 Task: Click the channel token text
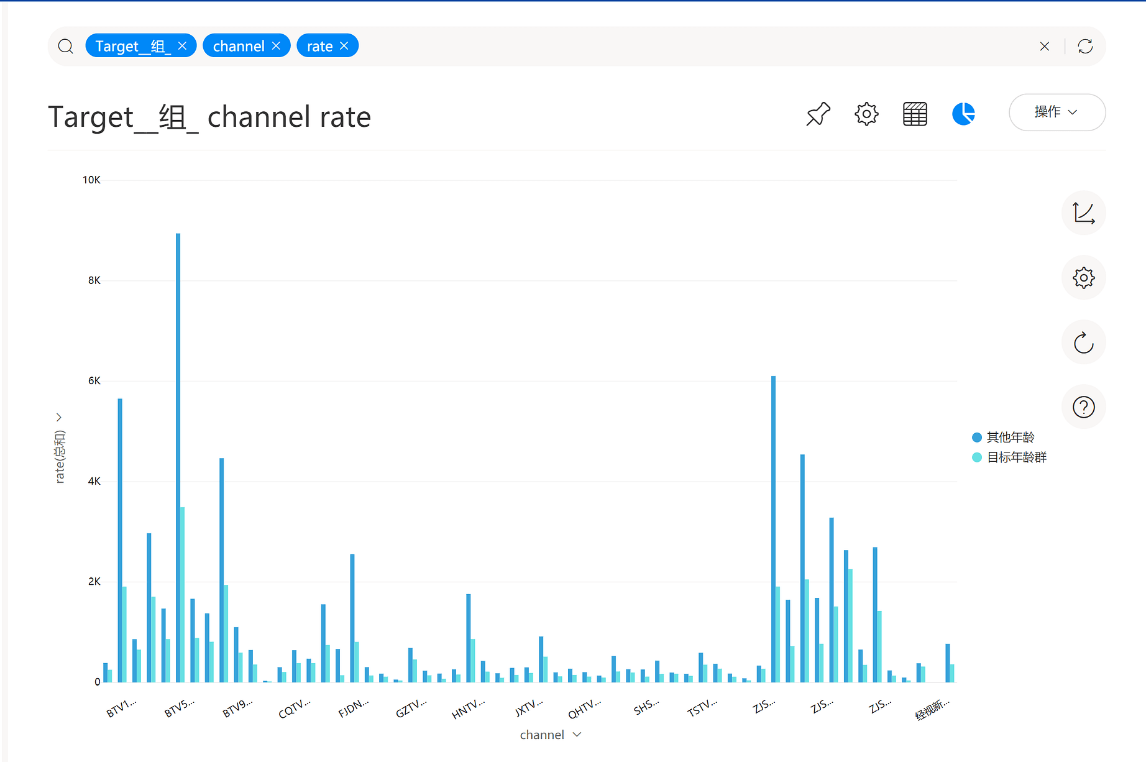click(x=239, y=46)
